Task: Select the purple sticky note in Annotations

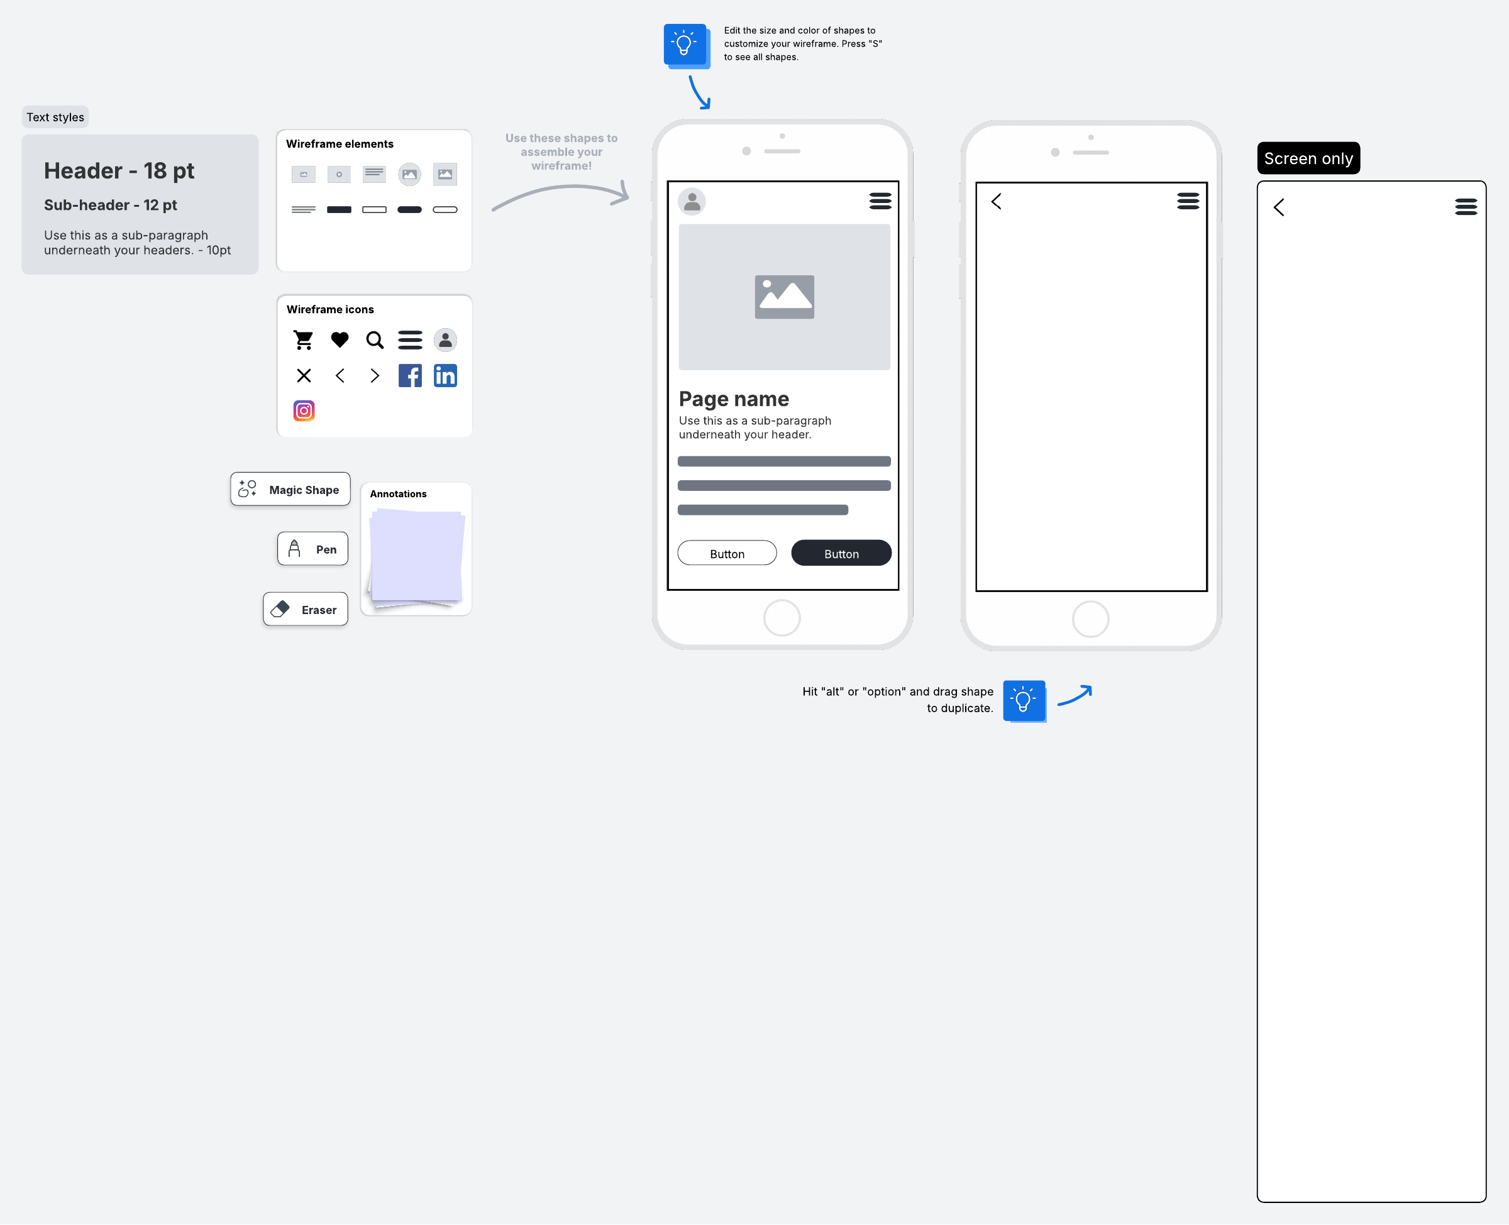Action: (x=416, y=558)
